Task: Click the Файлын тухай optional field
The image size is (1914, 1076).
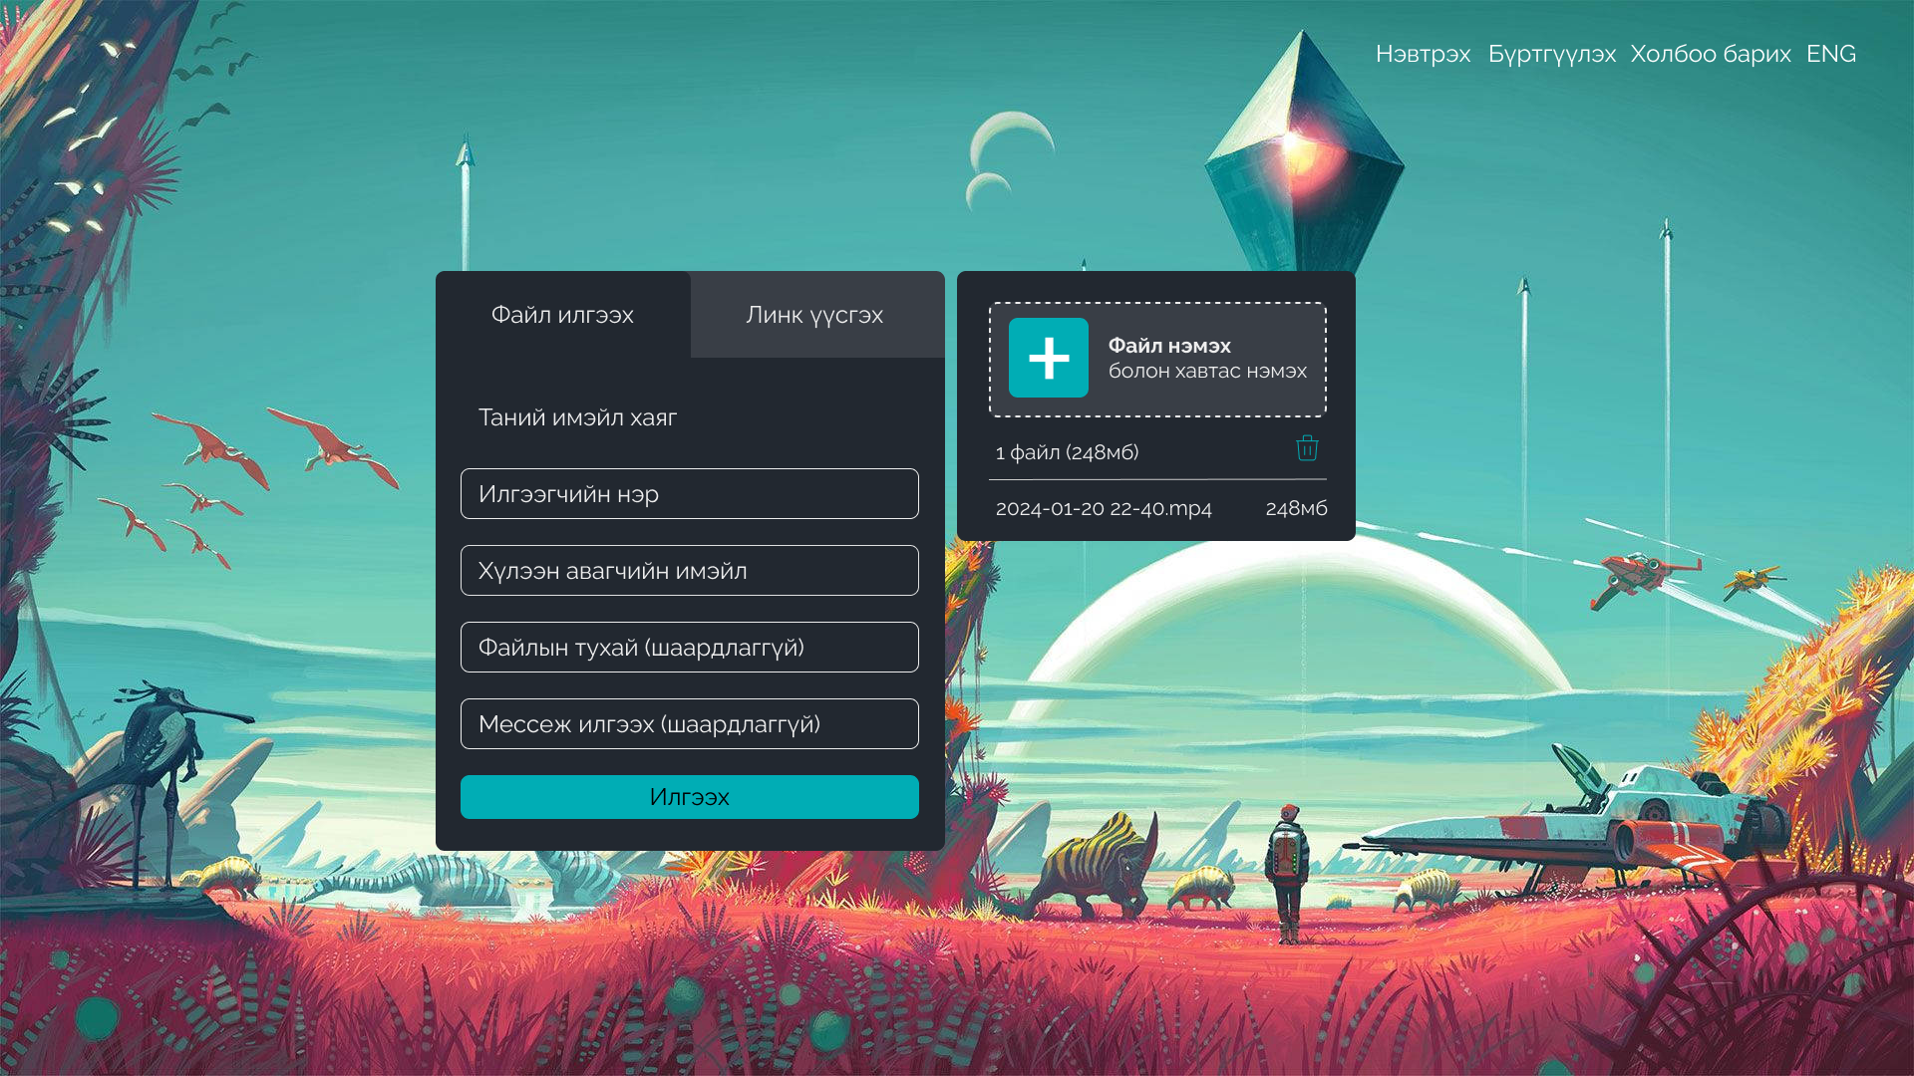Action: pos(688,648)
